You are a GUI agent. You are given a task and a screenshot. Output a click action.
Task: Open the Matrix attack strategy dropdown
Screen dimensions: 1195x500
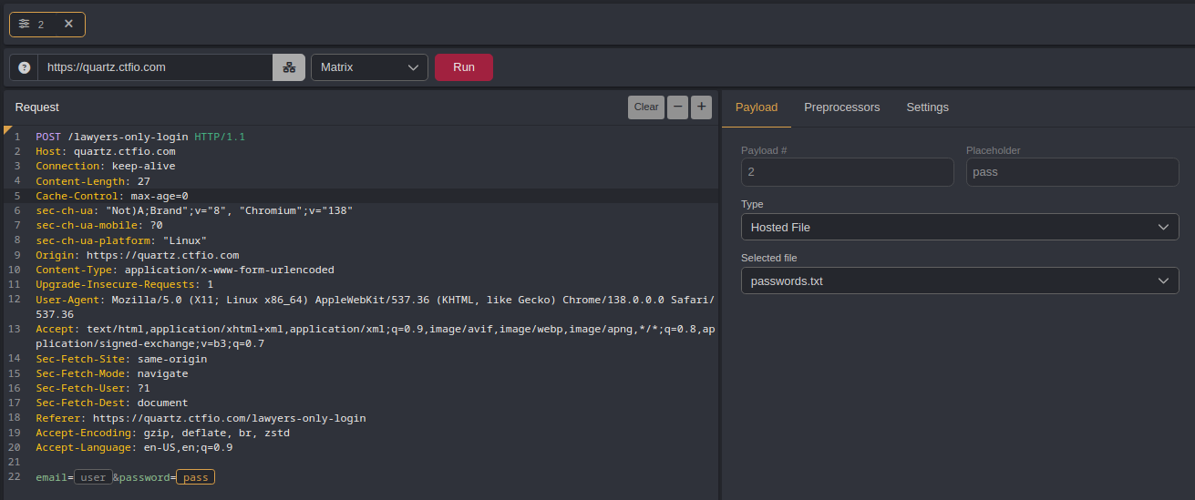369,67
